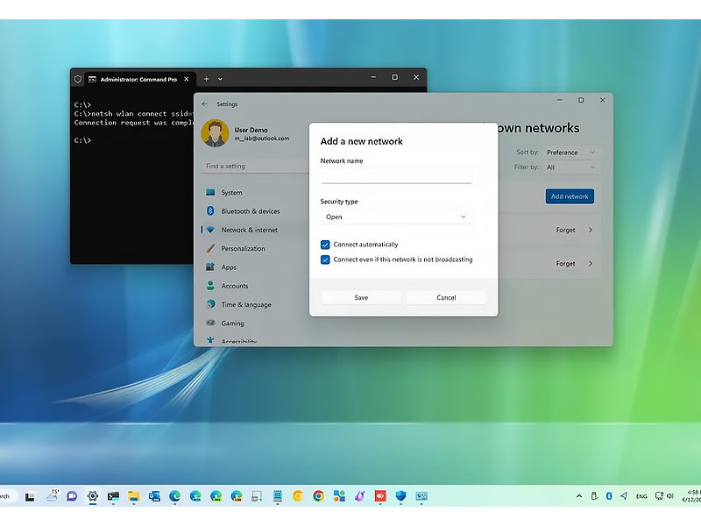
Task: Click the Bluetooth tray icon
Action: pos(609,496)
